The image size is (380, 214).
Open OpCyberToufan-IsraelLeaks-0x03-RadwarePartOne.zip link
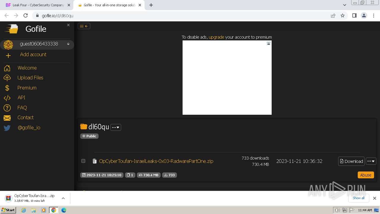tap(156, 161)
